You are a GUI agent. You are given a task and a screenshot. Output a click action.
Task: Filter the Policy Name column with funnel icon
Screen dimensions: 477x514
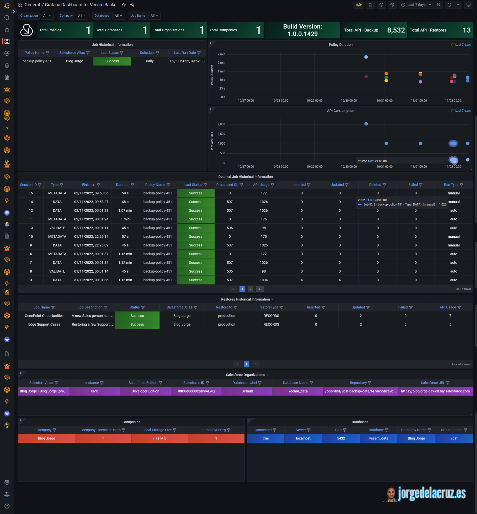click(47, 53)
